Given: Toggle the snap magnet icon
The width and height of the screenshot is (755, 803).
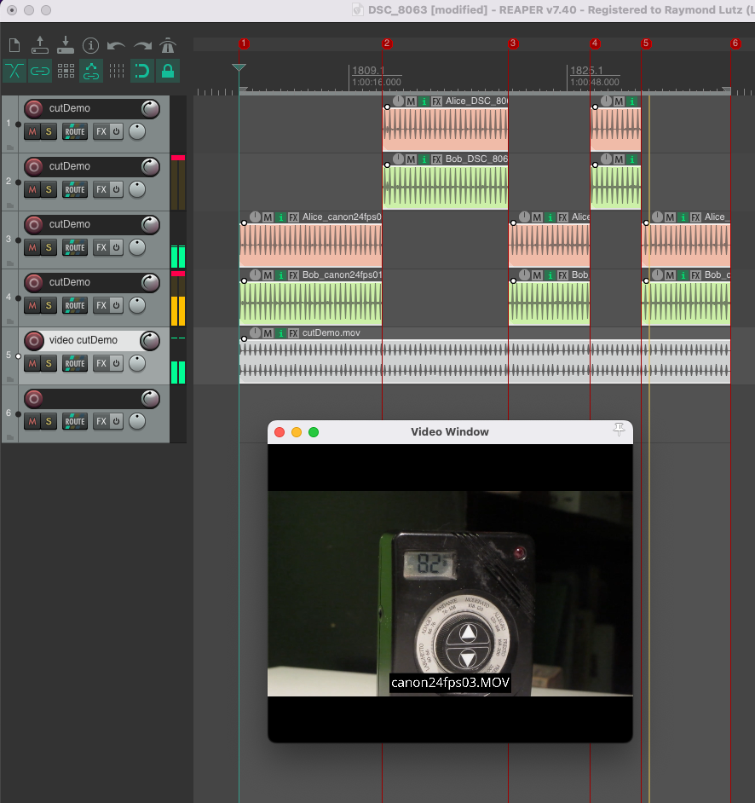Looking at the screenshot, I should click(142, 72).
